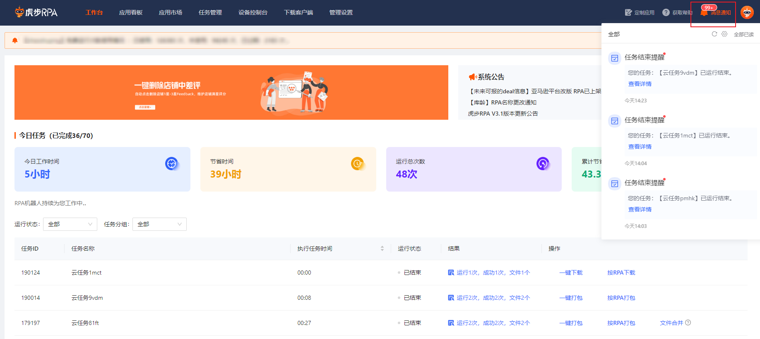The image size is (760, 339).
Task: View details of 云任务1mct notification
Action: point(640,147)
